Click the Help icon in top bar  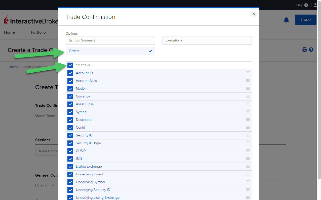pyautogui.click(x=306, y=5)
